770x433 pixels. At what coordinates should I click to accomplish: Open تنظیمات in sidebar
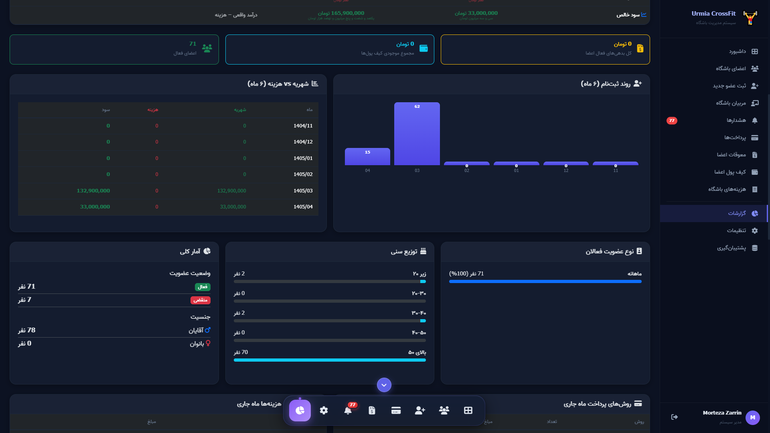coord(714,231)
